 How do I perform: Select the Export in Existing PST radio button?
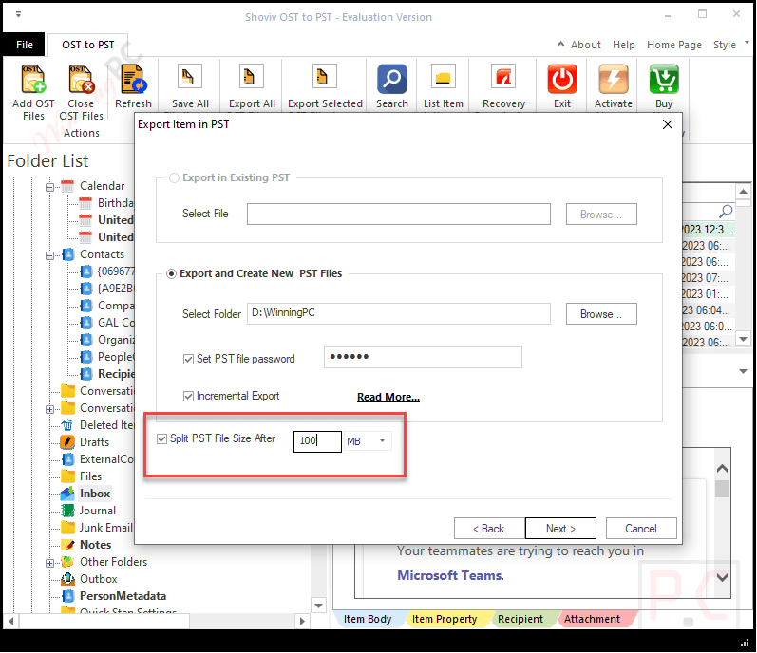(x=174, y=177)
